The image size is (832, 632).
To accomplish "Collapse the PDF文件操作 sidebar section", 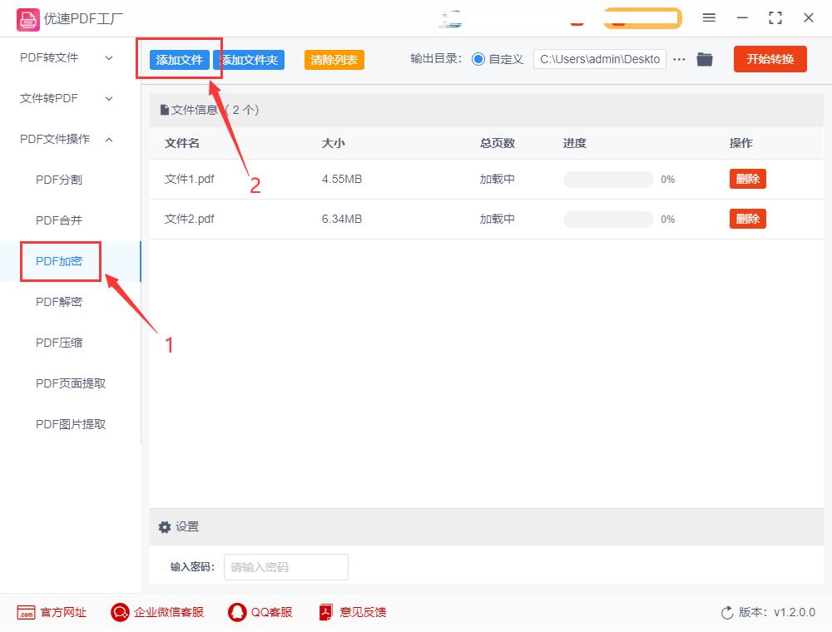I will pos(61,139).
